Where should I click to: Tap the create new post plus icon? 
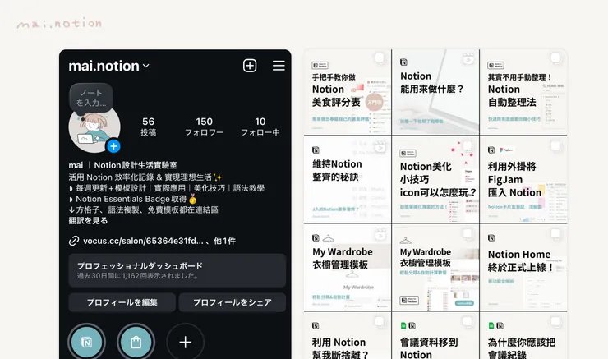click(250, 66)
